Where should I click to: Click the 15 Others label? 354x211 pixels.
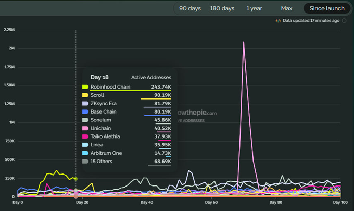102,162
